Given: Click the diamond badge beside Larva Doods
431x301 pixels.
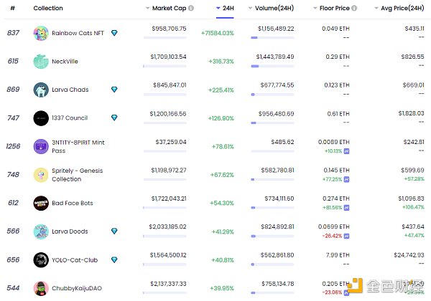Looking at the screenshot, I should pyautogui.click(x=113, y=231).
